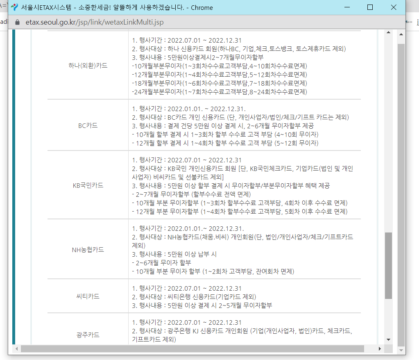Click 하나 card event period 2022.07.01 line
The height and width of the screenshot is (360, 419).
pyautogui.click(x=187, y=40)
